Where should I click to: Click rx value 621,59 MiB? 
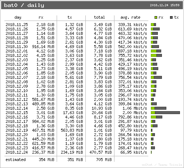pos(43,143)
